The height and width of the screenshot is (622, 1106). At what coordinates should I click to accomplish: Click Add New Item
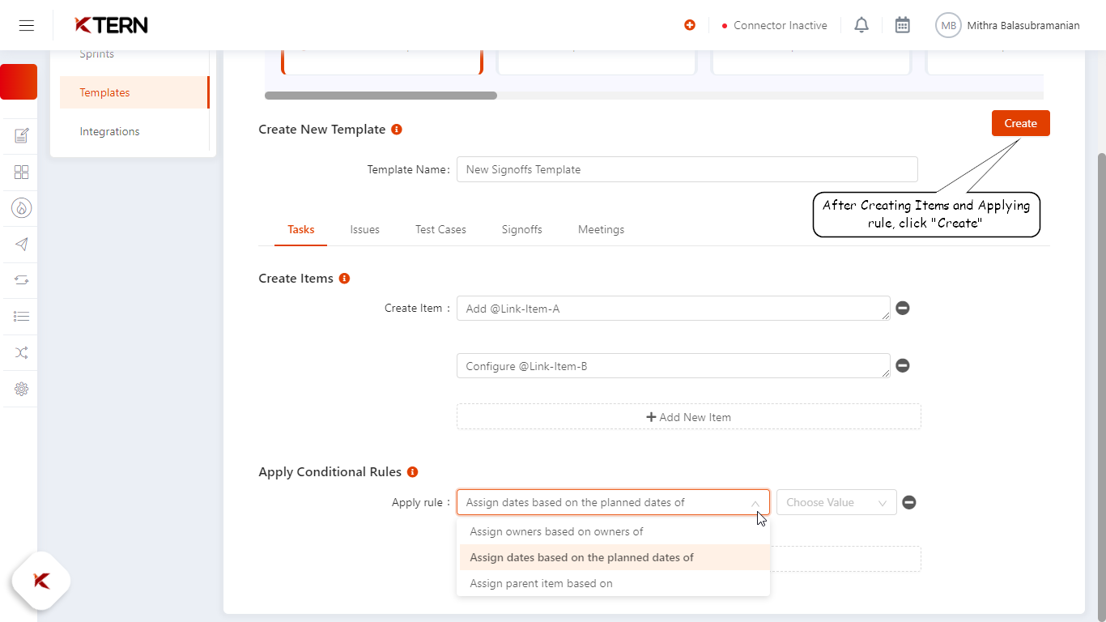click(x=688, y=416)
